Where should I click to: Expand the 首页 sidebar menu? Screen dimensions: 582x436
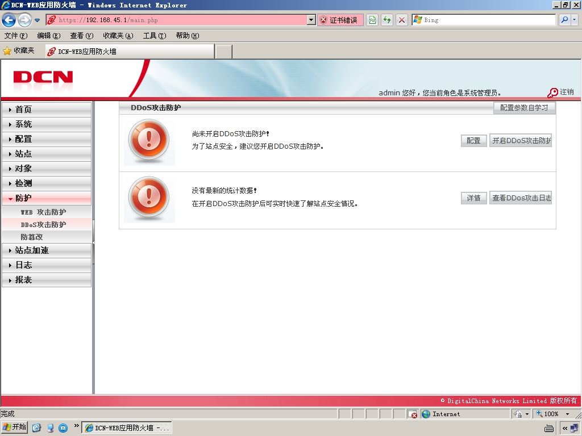(47, 110)
